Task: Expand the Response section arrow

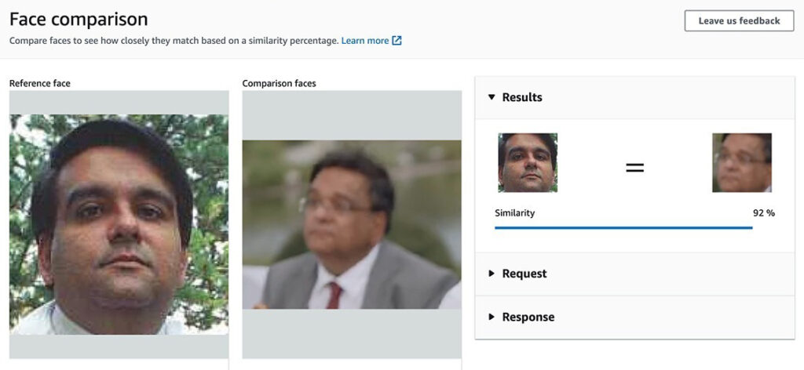Action: pos(492,317)
